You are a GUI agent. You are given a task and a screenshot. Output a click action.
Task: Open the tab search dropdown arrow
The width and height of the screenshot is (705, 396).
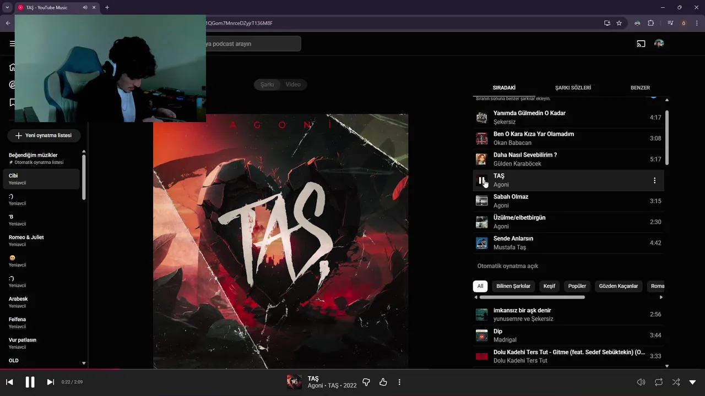pyautogui.click(x=7, y=7)
